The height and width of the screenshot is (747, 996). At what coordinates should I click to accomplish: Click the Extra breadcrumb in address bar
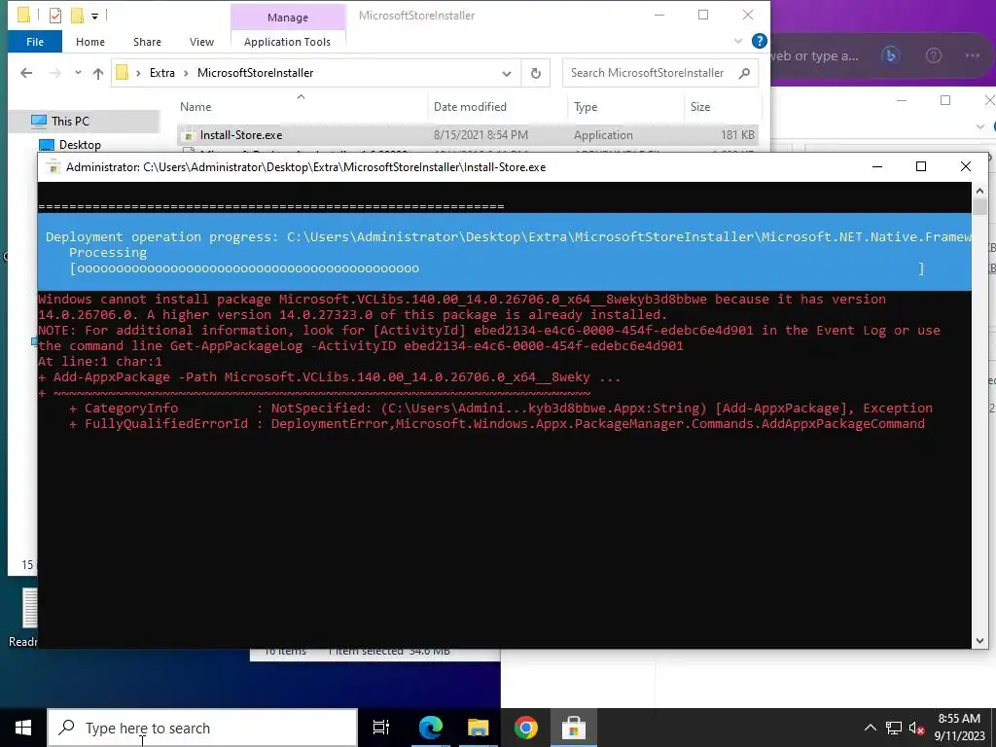coord(162,73)
